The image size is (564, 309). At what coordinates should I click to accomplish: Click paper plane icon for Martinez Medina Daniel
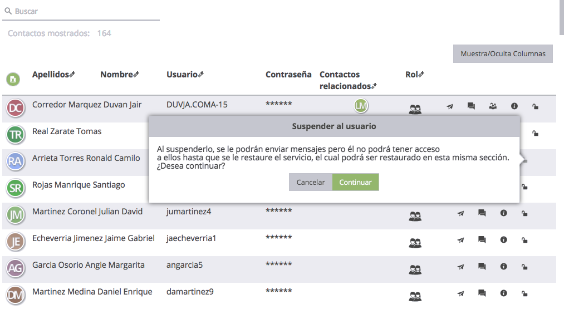(x=460, y=293)
